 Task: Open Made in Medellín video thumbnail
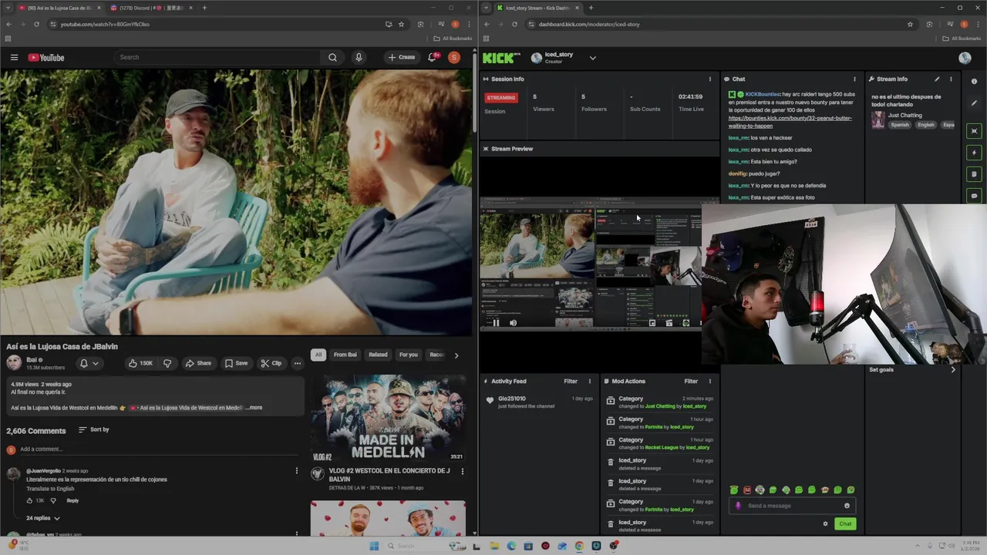[x=388, y=418]
